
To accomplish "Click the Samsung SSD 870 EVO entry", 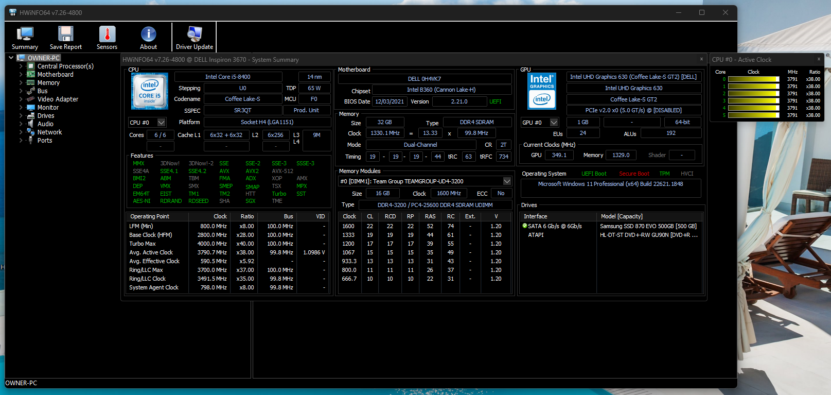I will [x=648, y=226].
